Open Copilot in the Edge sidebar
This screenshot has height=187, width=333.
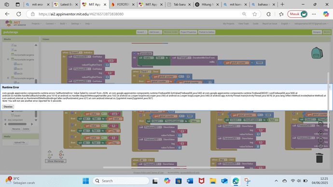coord(326,14)
